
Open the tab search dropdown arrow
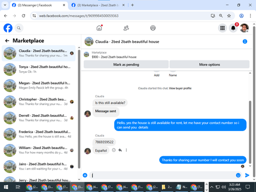click(5, 5)
